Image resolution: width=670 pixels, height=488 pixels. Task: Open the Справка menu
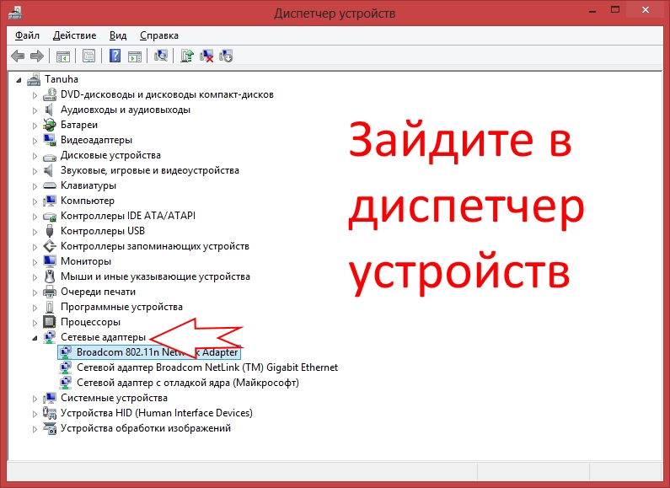pyautogui.click(x=159, y=35)
